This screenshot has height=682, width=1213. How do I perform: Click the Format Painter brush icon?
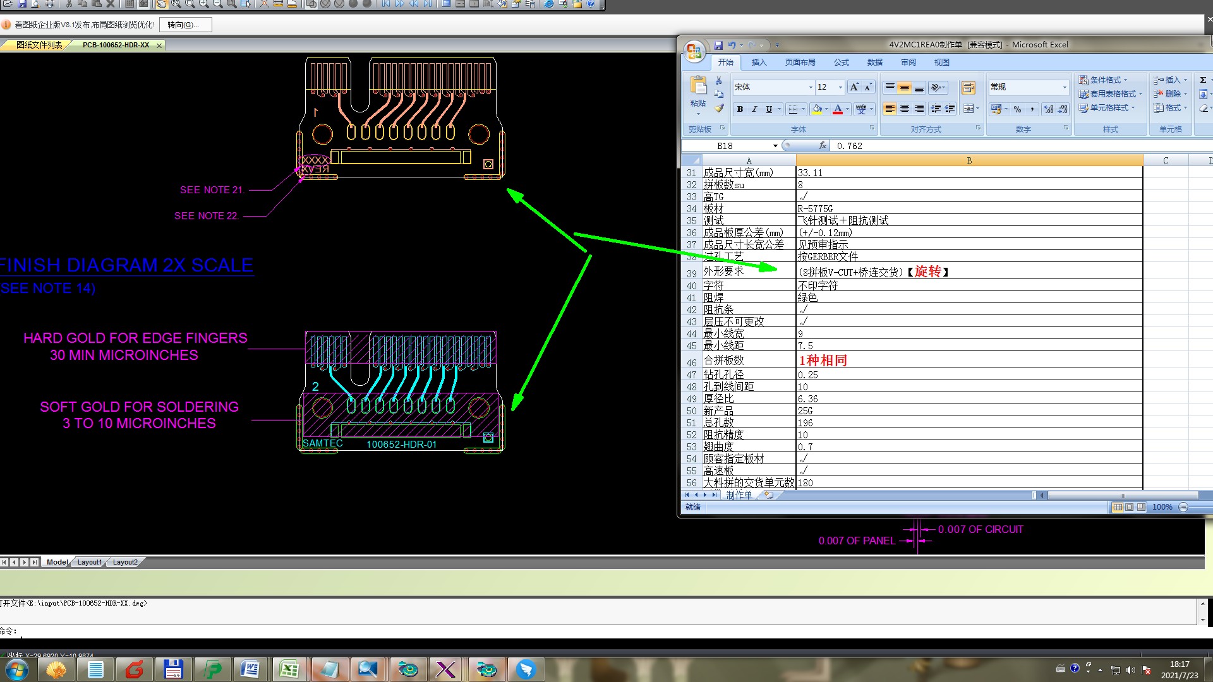(x=719, y=109)
